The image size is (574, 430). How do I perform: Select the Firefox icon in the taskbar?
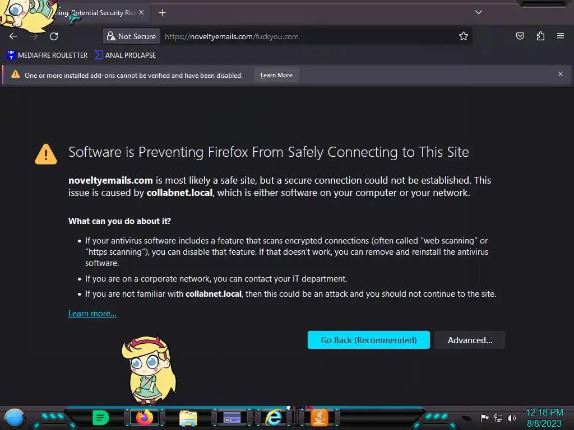[x=145, y=418]
